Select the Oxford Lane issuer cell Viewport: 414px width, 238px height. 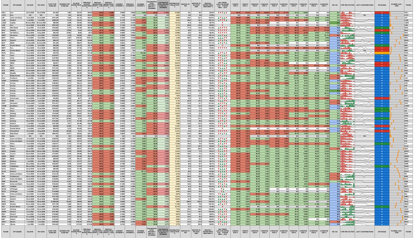(17, 98)
